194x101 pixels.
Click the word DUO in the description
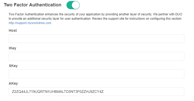click(179, 14)
